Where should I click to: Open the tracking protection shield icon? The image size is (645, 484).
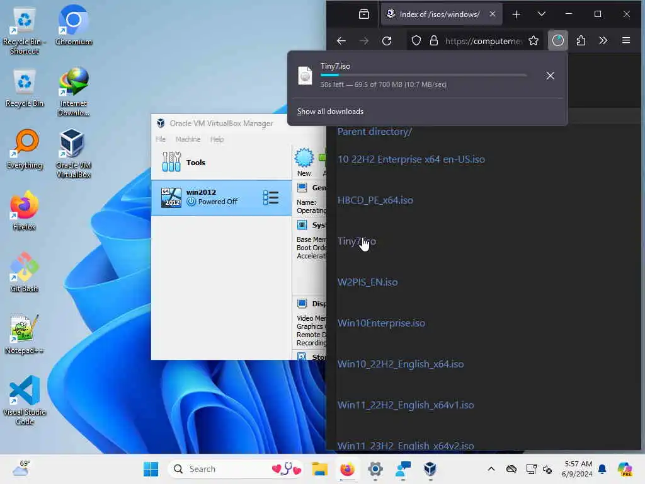pos(416,41)
